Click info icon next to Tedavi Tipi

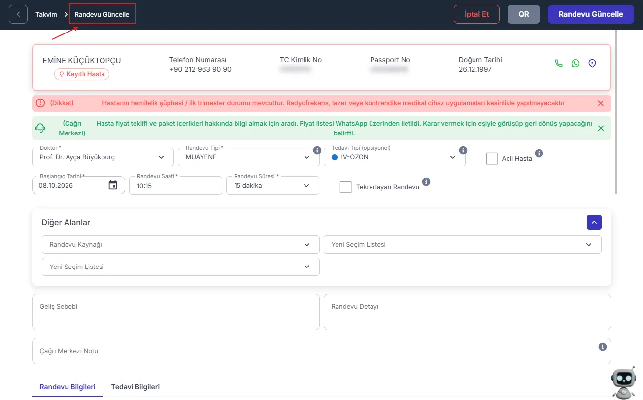(463, 150)
